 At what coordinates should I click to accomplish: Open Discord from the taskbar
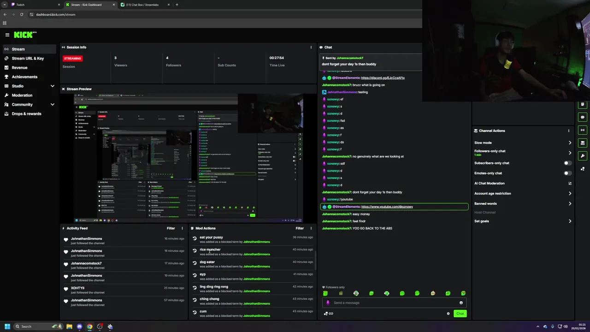pos(79,326)
